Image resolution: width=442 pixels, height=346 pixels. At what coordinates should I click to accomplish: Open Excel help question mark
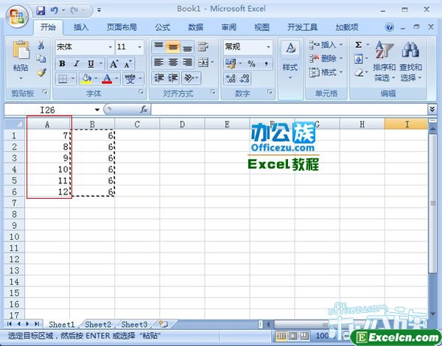point(389,27)
